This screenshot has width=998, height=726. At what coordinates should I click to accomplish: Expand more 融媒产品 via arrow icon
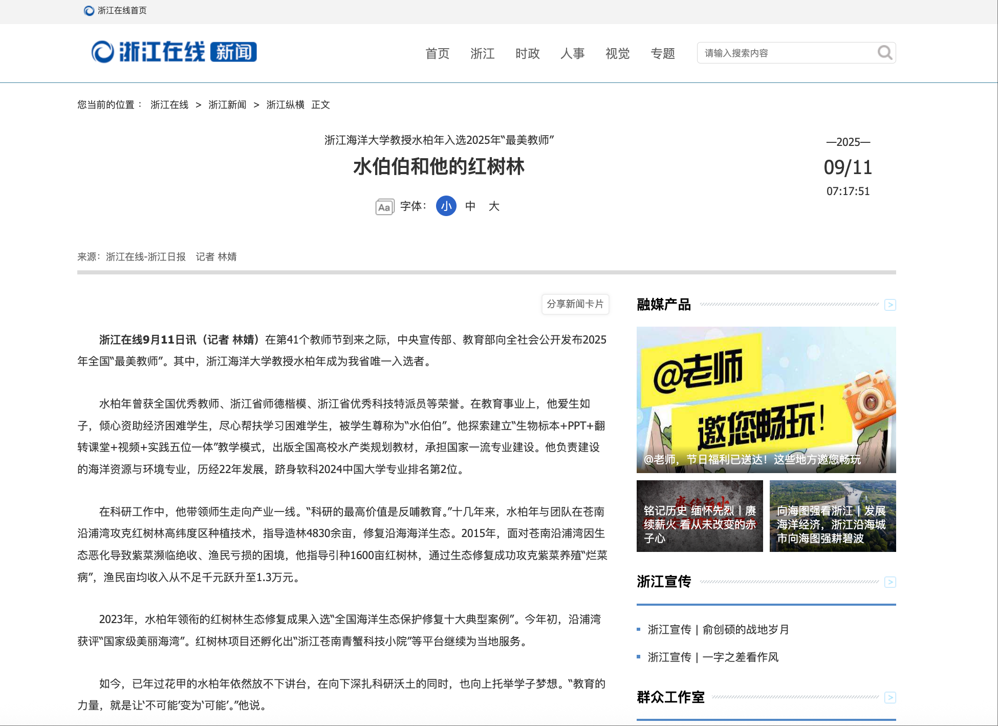point(890,305)
